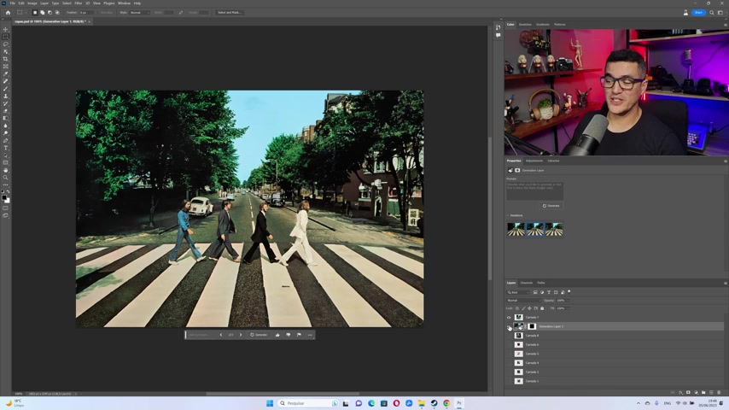Select the History Brush tool
Image resolution: width=729 pixels, height=410 pixels.
coord(6,103)
